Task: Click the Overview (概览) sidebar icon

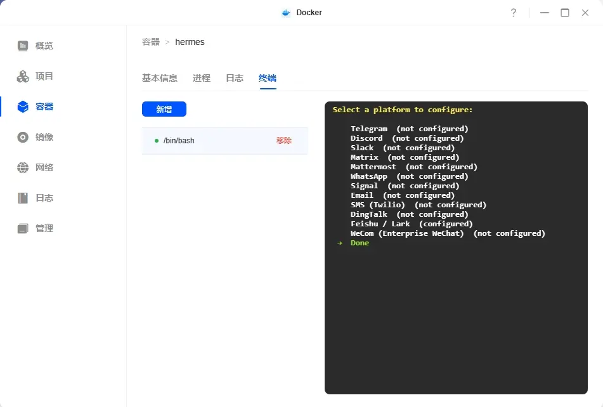Action: point(23,46)
